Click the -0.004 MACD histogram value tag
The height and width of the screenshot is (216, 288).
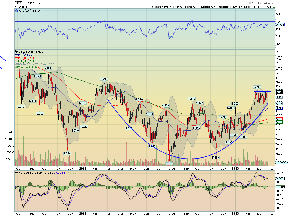[x=280, y=187]
